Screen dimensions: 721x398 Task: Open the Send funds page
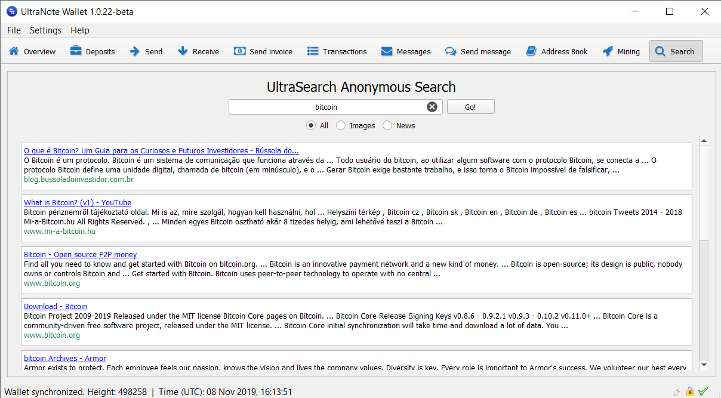(146, 51)
